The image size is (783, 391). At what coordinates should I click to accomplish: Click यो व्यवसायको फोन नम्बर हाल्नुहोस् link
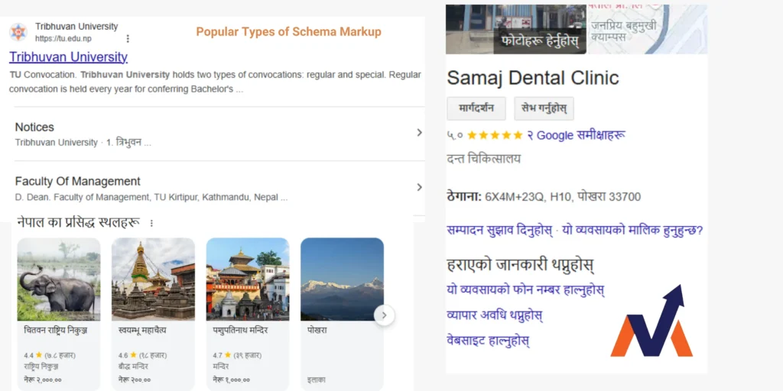526,289
